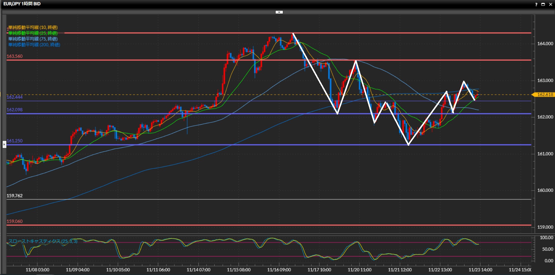Click the 161.250 horizontal line label
The height and width of the screenshot is (275, 555).
(14, 141)
